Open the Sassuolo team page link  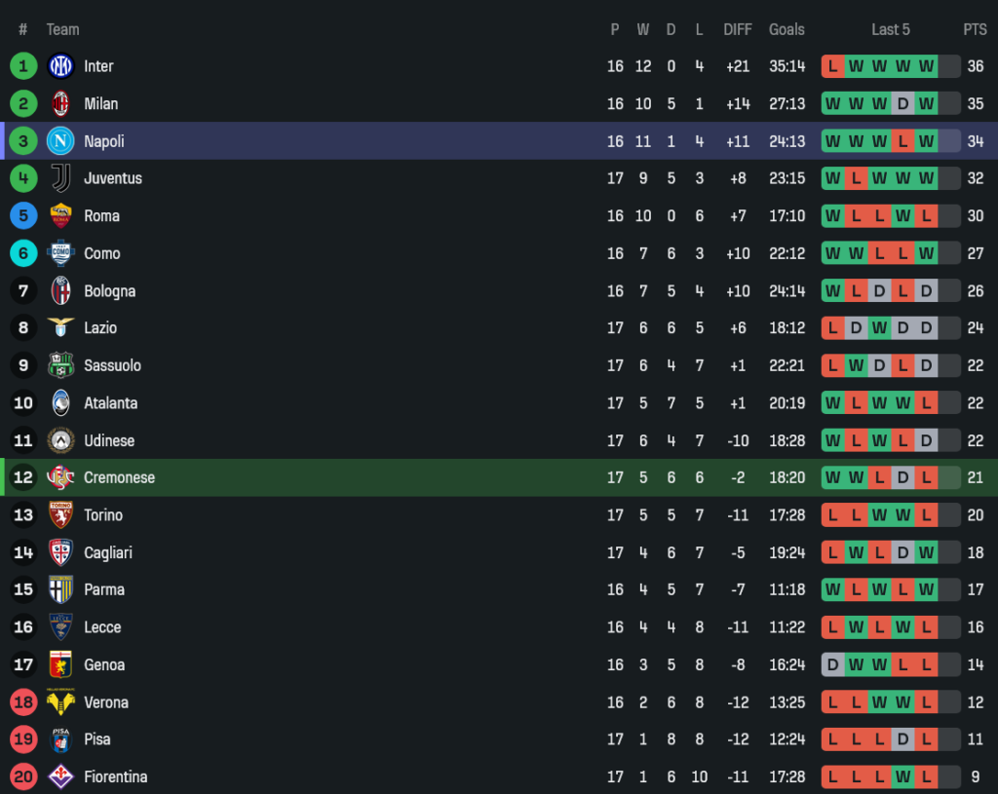click(112, 365)
